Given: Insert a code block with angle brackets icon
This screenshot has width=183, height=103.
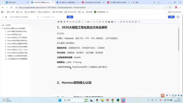Looking at the screenshot, I should coord(97,22).
